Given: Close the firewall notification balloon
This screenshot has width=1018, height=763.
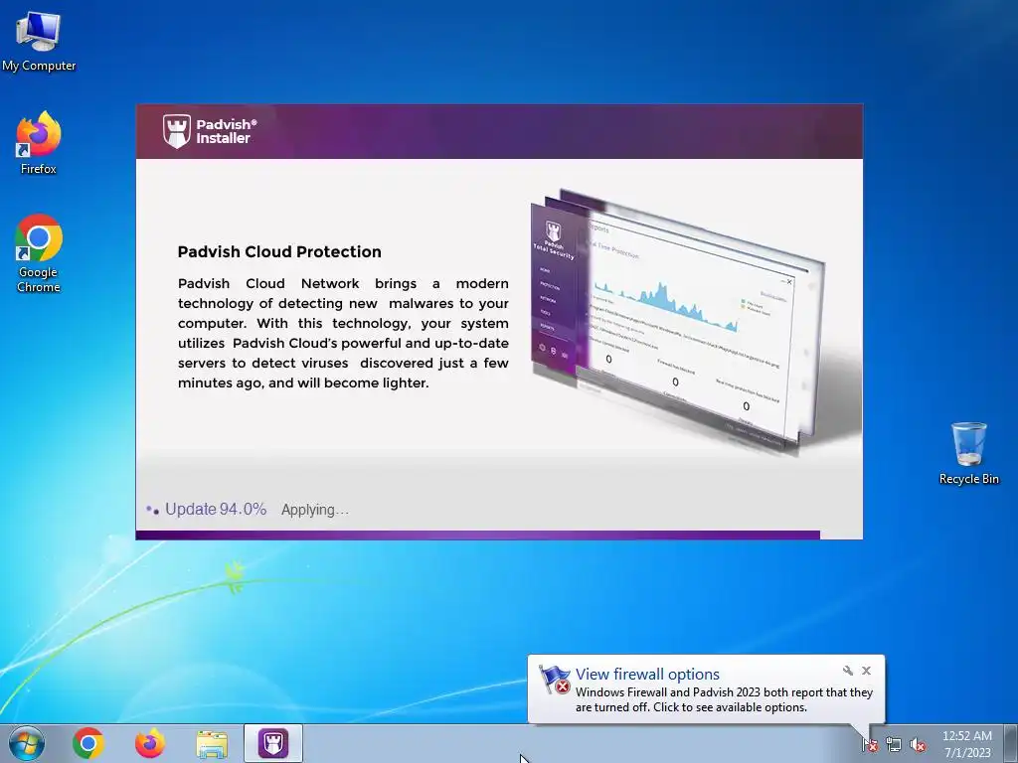Looking at the screenshot, I should tap(866, 671).
